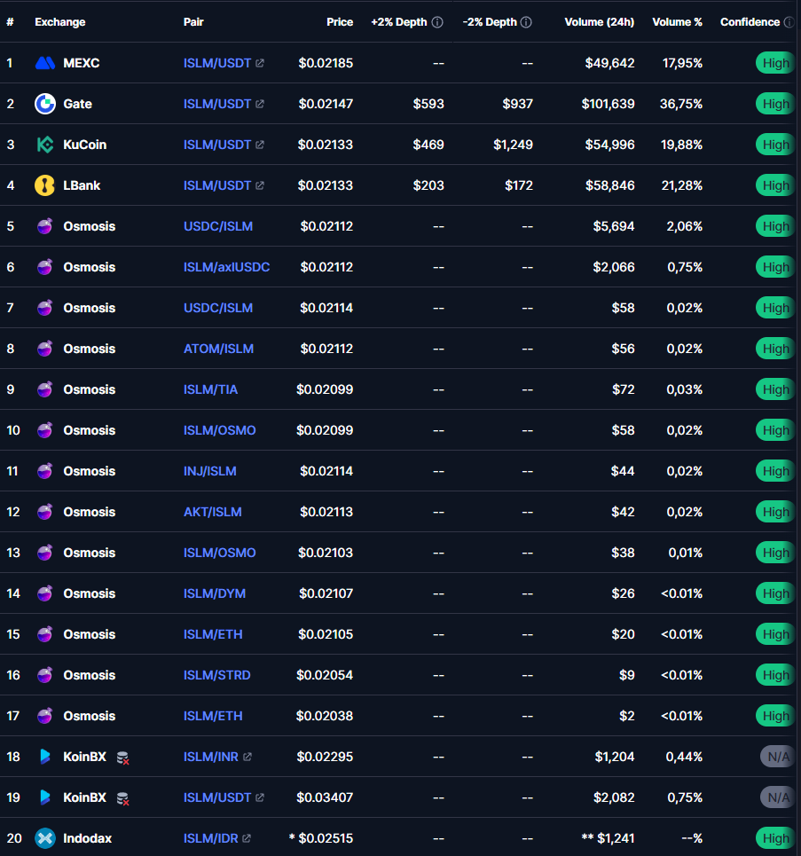Image resolution: width=801 pixels, height=856 pixels.
Task: Sort table by Price column header
Action: (x=340, y=22)
